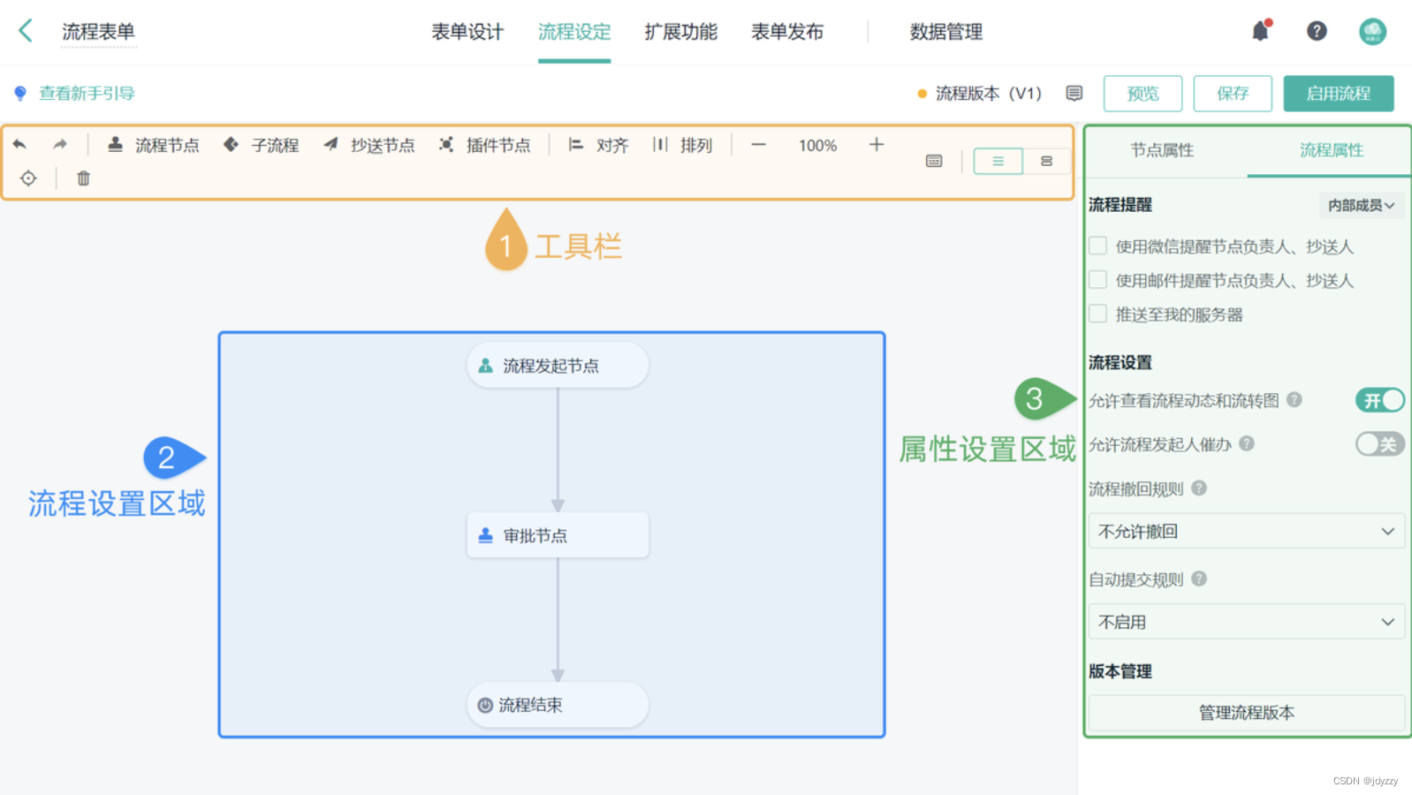1412x795 pixels.
Task: Add a 插件节点 node
Action: (484, 145)
